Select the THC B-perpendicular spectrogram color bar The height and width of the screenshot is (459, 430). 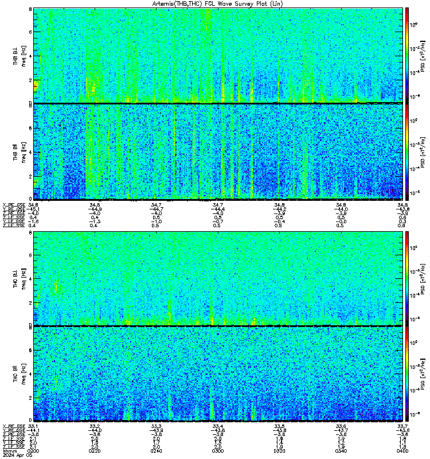(407, 278)
